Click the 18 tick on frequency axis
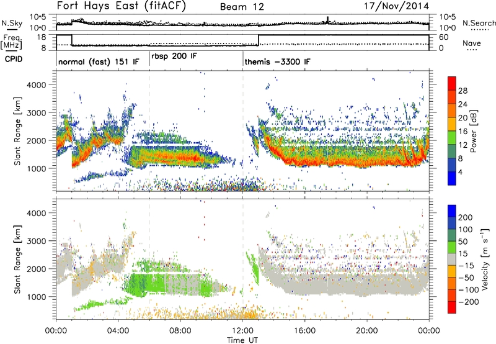Image resolution: width=496 pixels, height=344 pixels. pyautogui.click(x=42, y=37)
